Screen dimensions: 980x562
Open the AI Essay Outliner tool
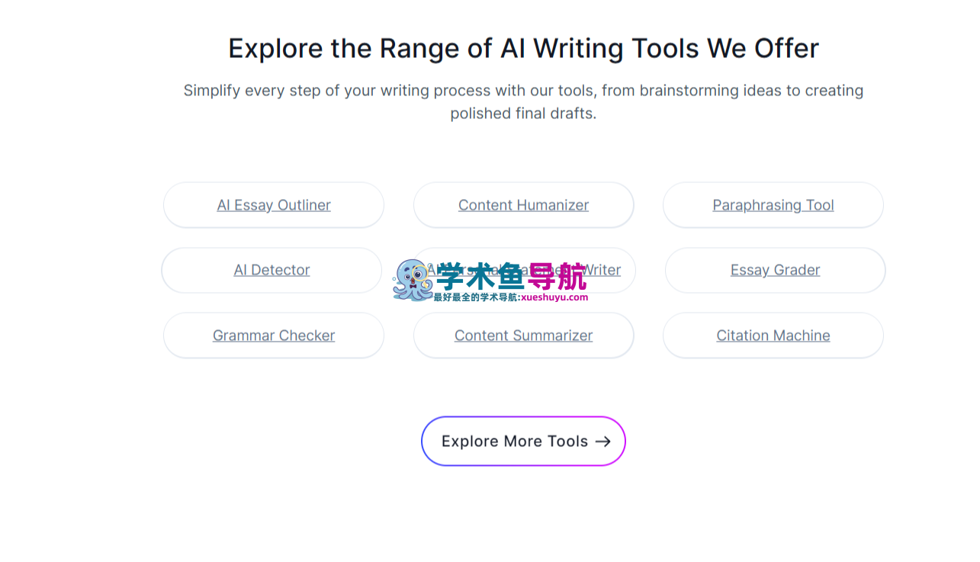point(273,204)
